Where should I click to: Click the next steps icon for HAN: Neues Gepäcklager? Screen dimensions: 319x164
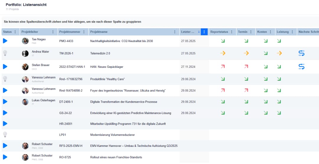301,67
